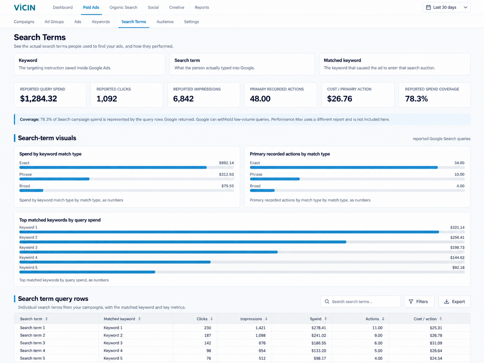Open the Creative nav item
This screenshot has height=363, width=484.
tap(176, 7)
